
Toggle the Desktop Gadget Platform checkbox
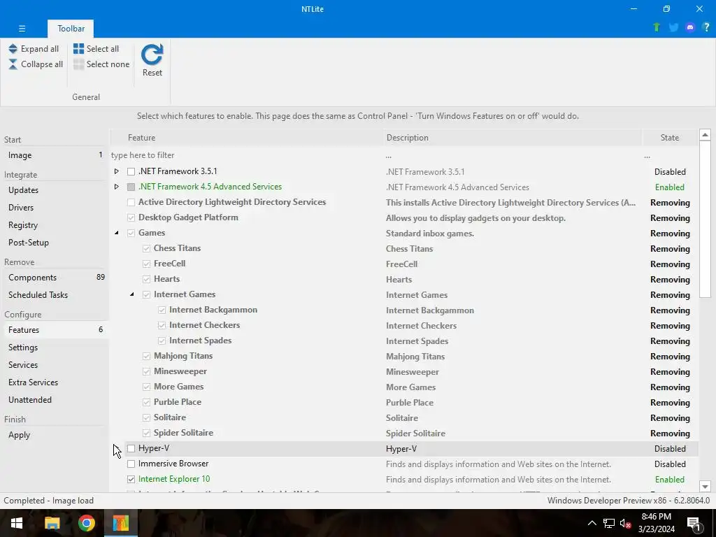click(x=131, y=218)
